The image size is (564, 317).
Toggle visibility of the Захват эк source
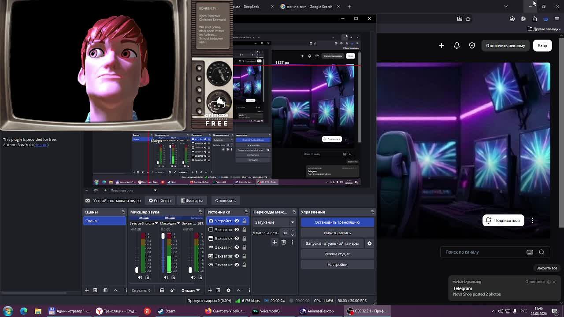(x=237, y=230)
